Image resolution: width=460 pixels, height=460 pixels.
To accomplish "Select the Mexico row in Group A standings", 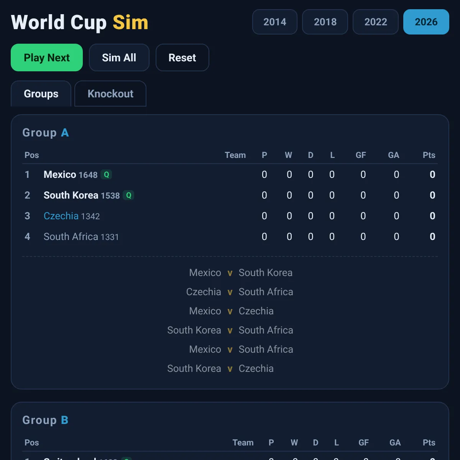I will (230, 174).
